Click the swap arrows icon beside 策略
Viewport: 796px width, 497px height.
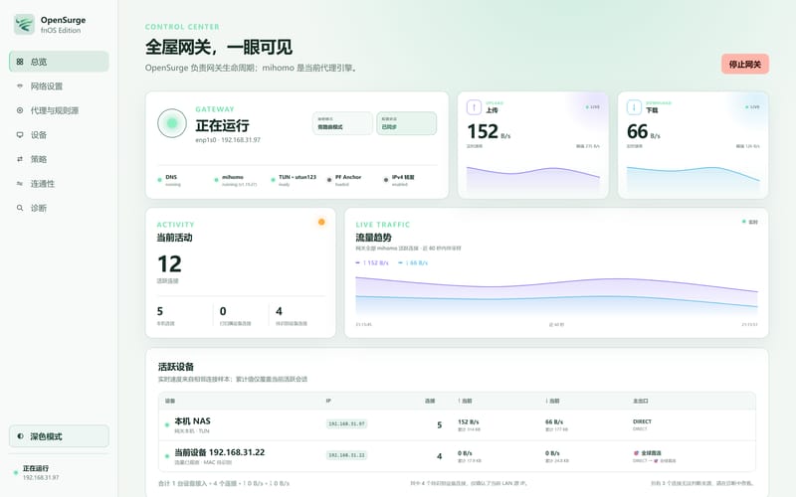point(20,159)
